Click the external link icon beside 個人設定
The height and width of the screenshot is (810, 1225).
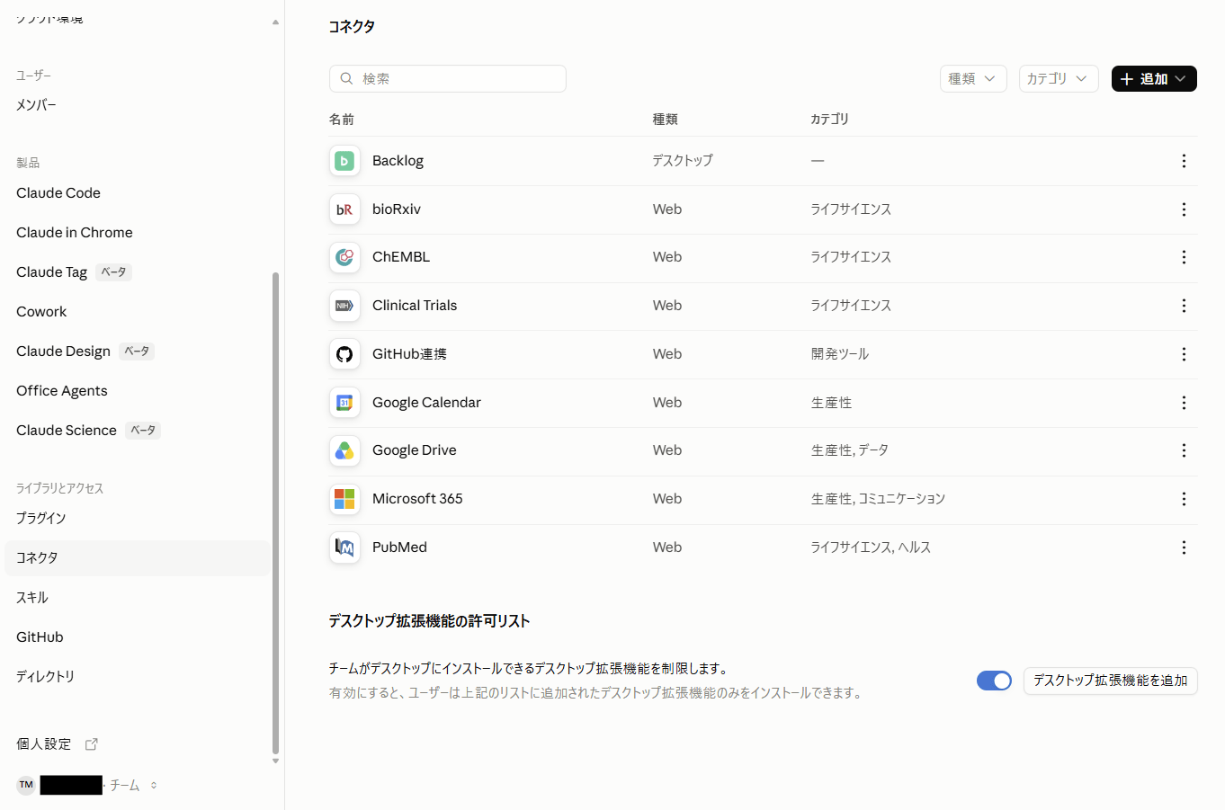pos(91,744)
